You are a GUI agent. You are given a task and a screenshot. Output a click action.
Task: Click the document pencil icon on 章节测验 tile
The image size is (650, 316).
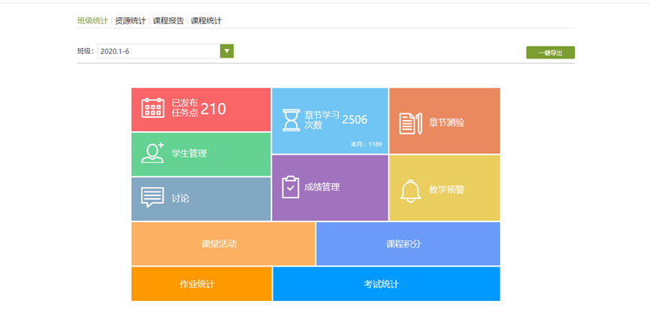tap(410, 122)
